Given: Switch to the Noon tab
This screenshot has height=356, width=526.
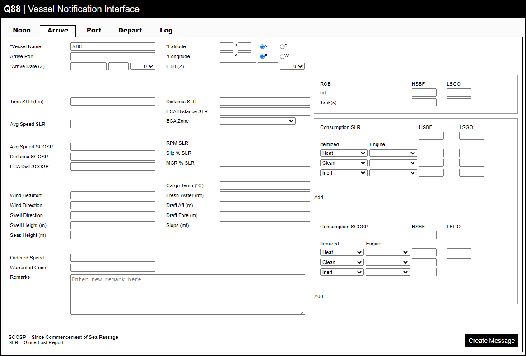Looking at the screenshot, I should [x=22, y=30].
